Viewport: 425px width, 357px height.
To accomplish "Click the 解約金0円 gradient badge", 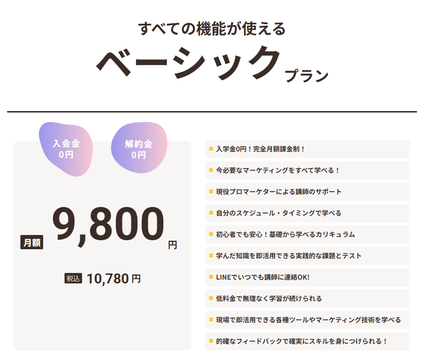I will tap(139, 149).
